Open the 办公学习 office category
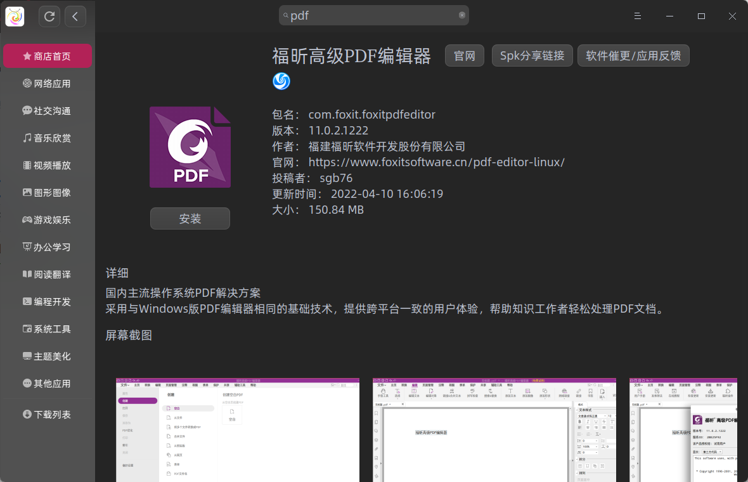Screen dimensions: 748x482 (48, 247)
